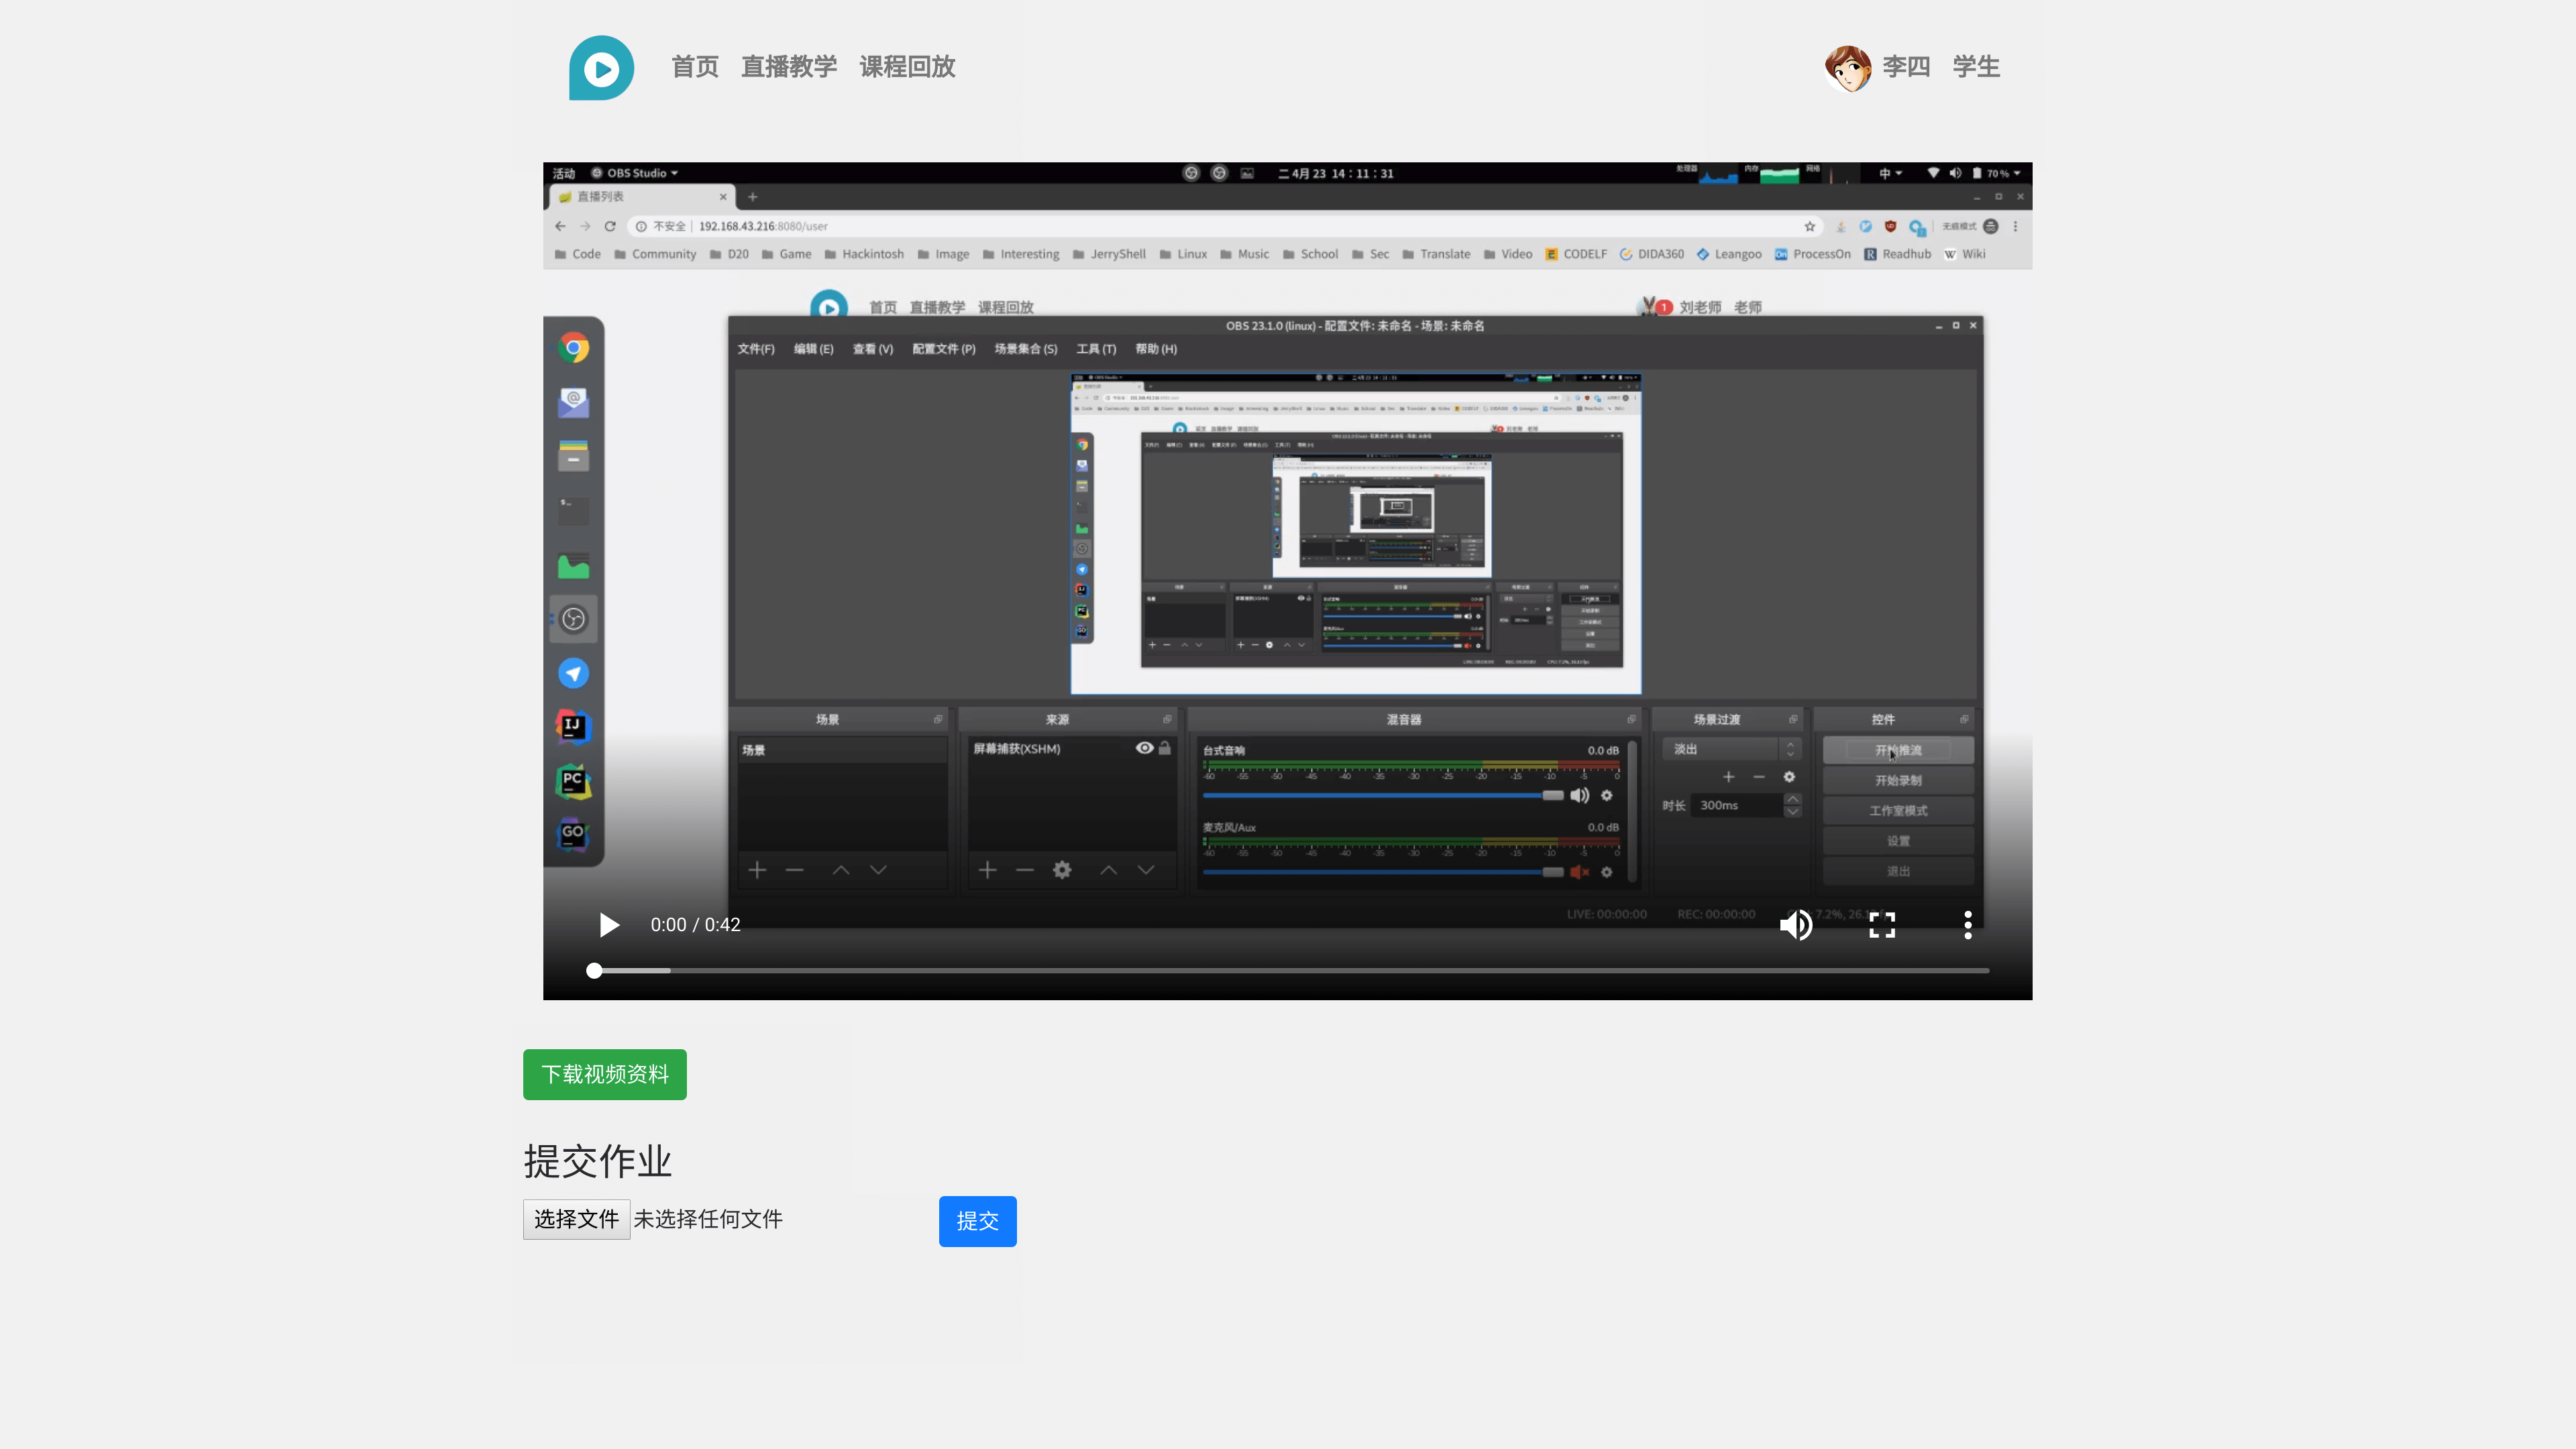
Task: Toggle the lock icon beside 屏幕捕获(XSHM)
Action: click(x=1165, y=748)
